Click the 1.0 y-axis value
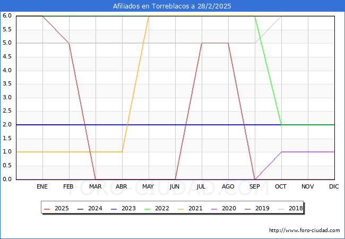Image resolution: width=345 pixels, height=239 pixels. pos(7,152)
